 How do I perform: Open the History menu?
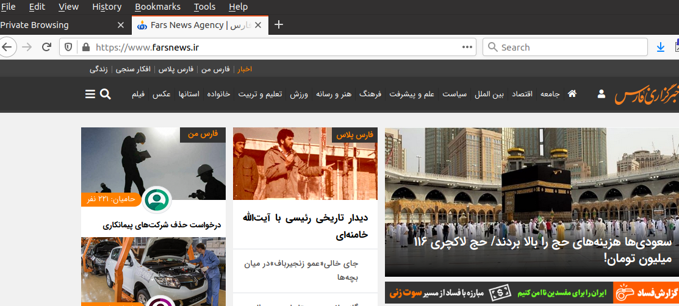tap(107, 7)
